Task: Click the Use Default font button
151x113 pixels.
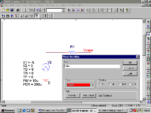Action: [x=89, y=96]
